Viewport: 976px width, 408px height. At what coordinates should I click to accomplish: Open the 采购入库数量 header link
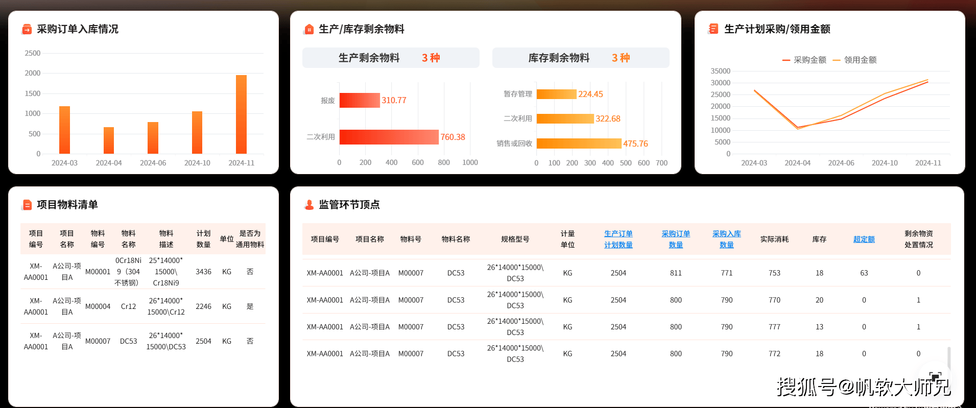coord(726,239)
